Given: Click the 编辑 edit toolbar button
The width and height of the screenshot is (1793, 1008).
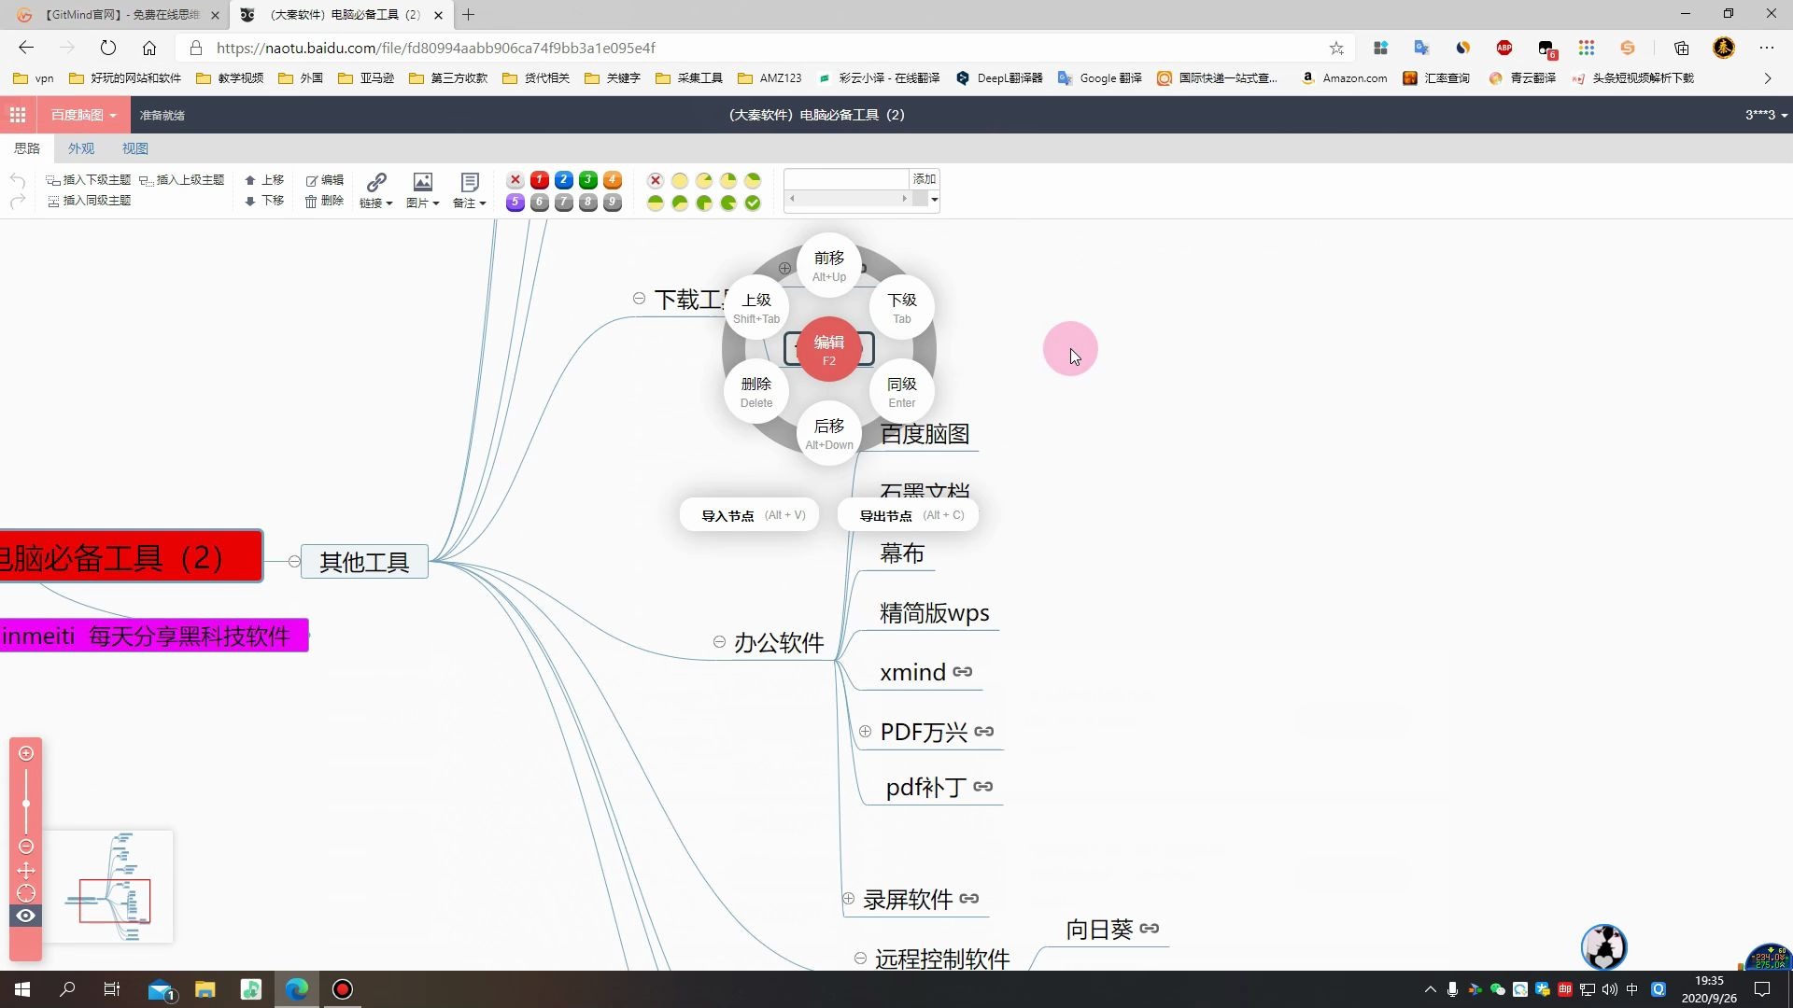Looking at the screenshot, I should coord(324,180).
